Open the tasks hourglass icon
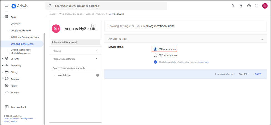The image size is (271, 125). click(241, 6)
